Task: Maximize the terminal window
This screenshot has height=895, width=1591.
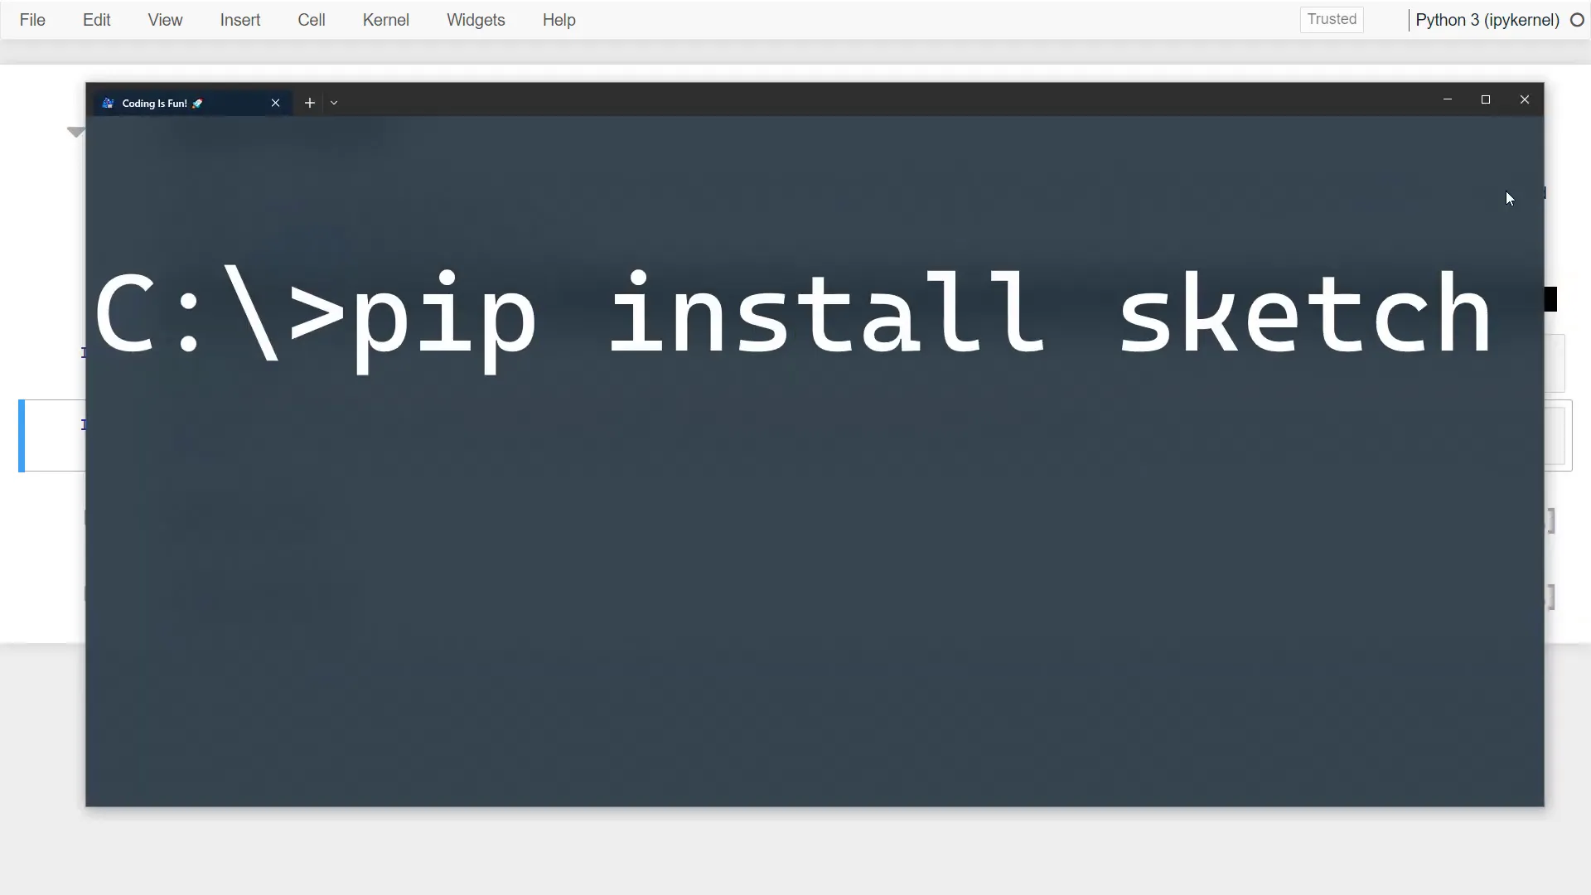Action: [1486, 99]
